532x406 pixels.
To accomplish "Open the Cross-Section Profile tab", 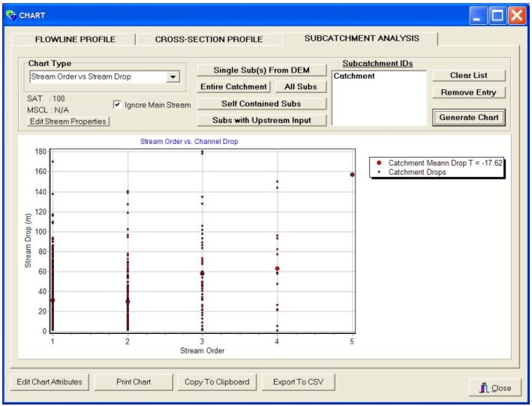I will coord(209,39).
